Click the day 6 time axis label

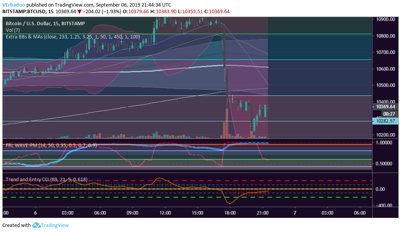click(x=35, y=213)
